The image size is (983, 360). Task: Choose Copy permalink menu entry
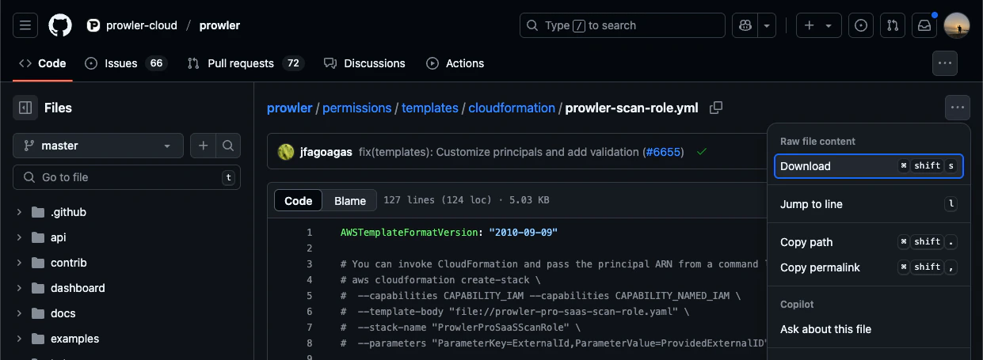[x=869, y=267]
